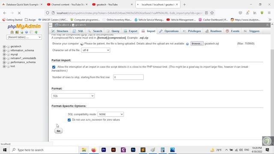Launch Adobe Illustrator from taskbar
The width and height of the screenshot is (274, 154).
(x=113, y=150)
